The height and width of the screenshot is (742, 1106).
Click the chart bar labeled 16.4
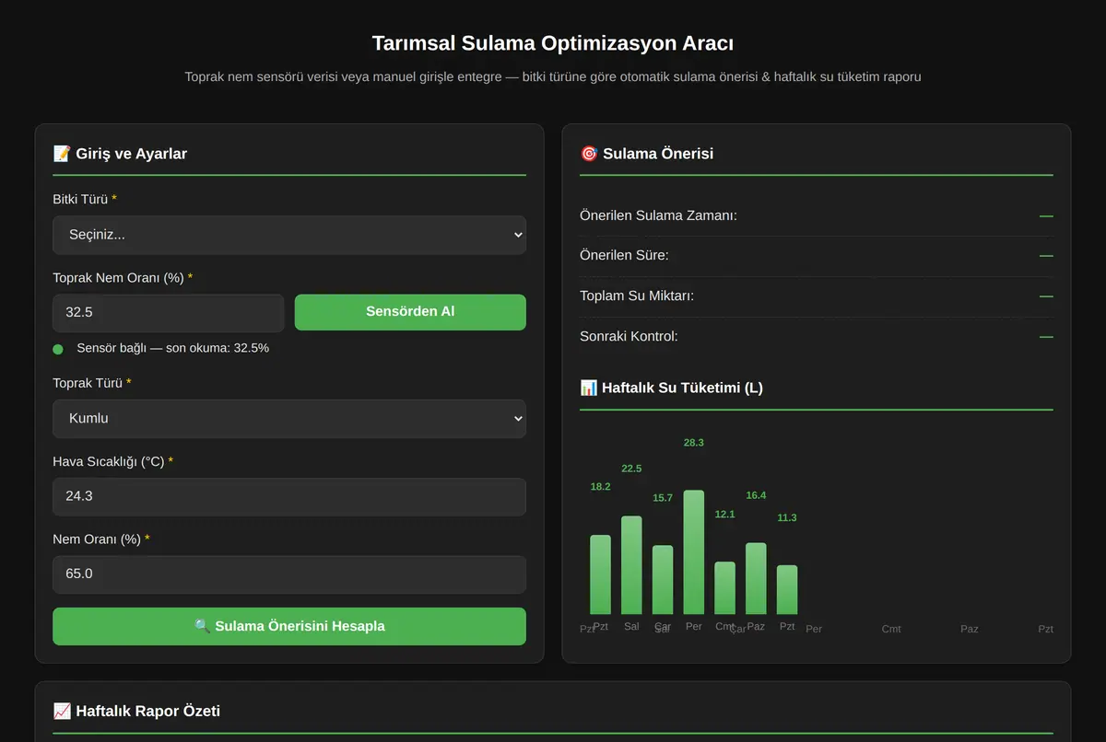click(756, 578)
